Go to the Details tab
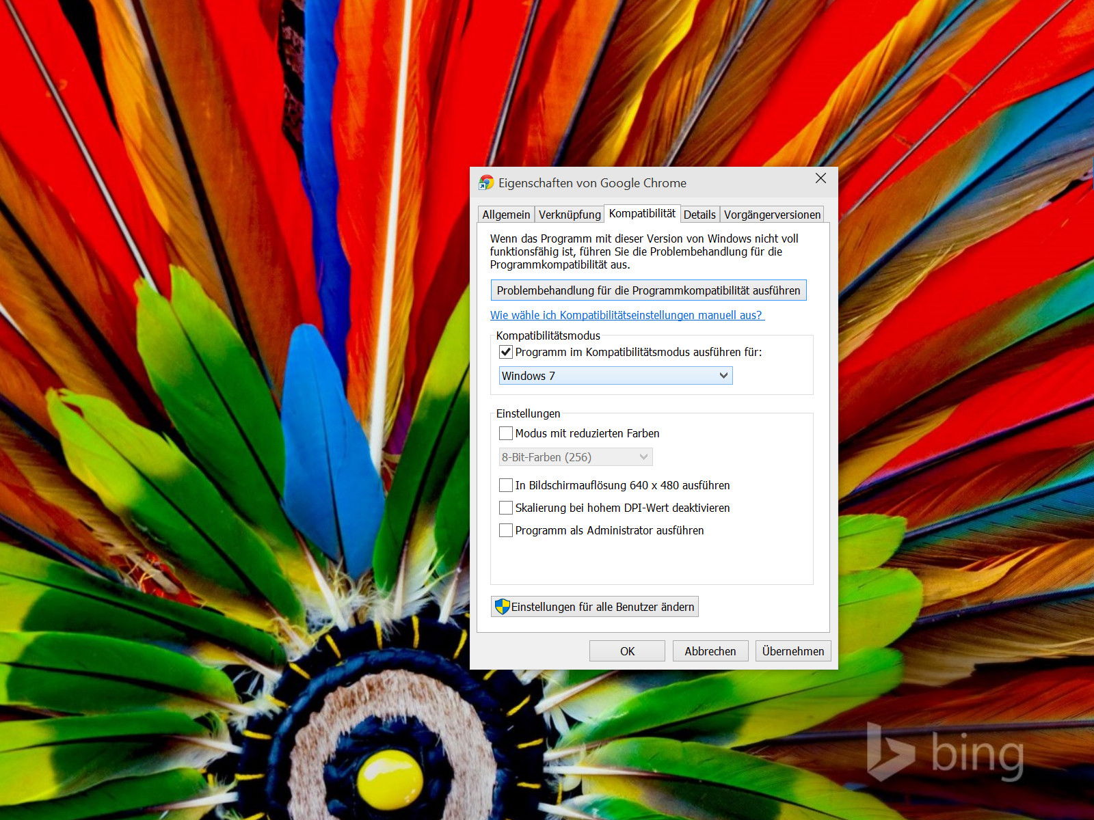The height and width of the screenshot is (820, 1094). (x=699, y=215)
